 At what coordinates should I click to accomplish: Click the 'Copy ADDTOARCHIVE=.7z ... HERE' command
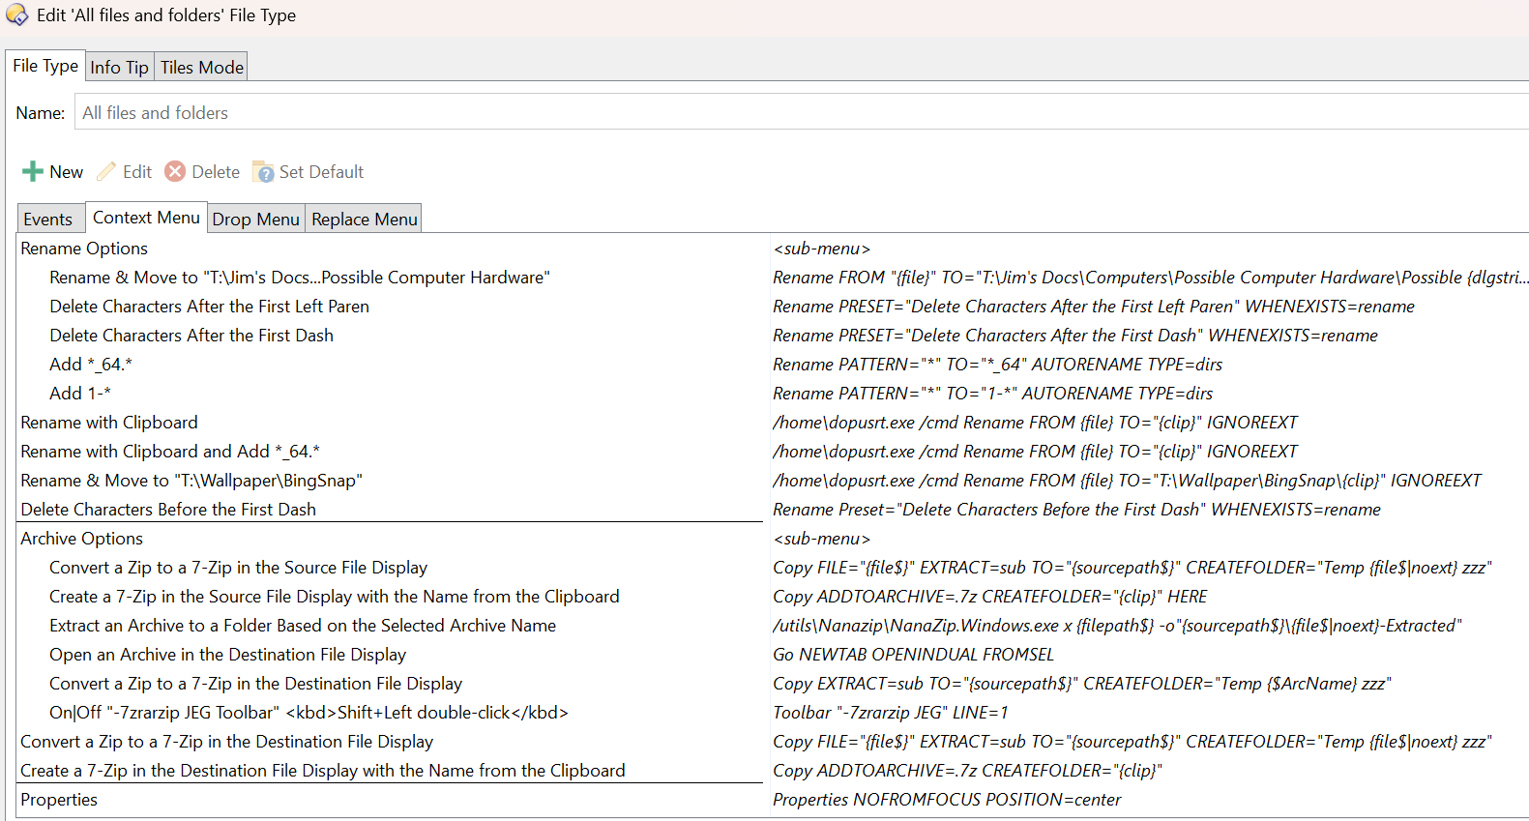point(990,597)
